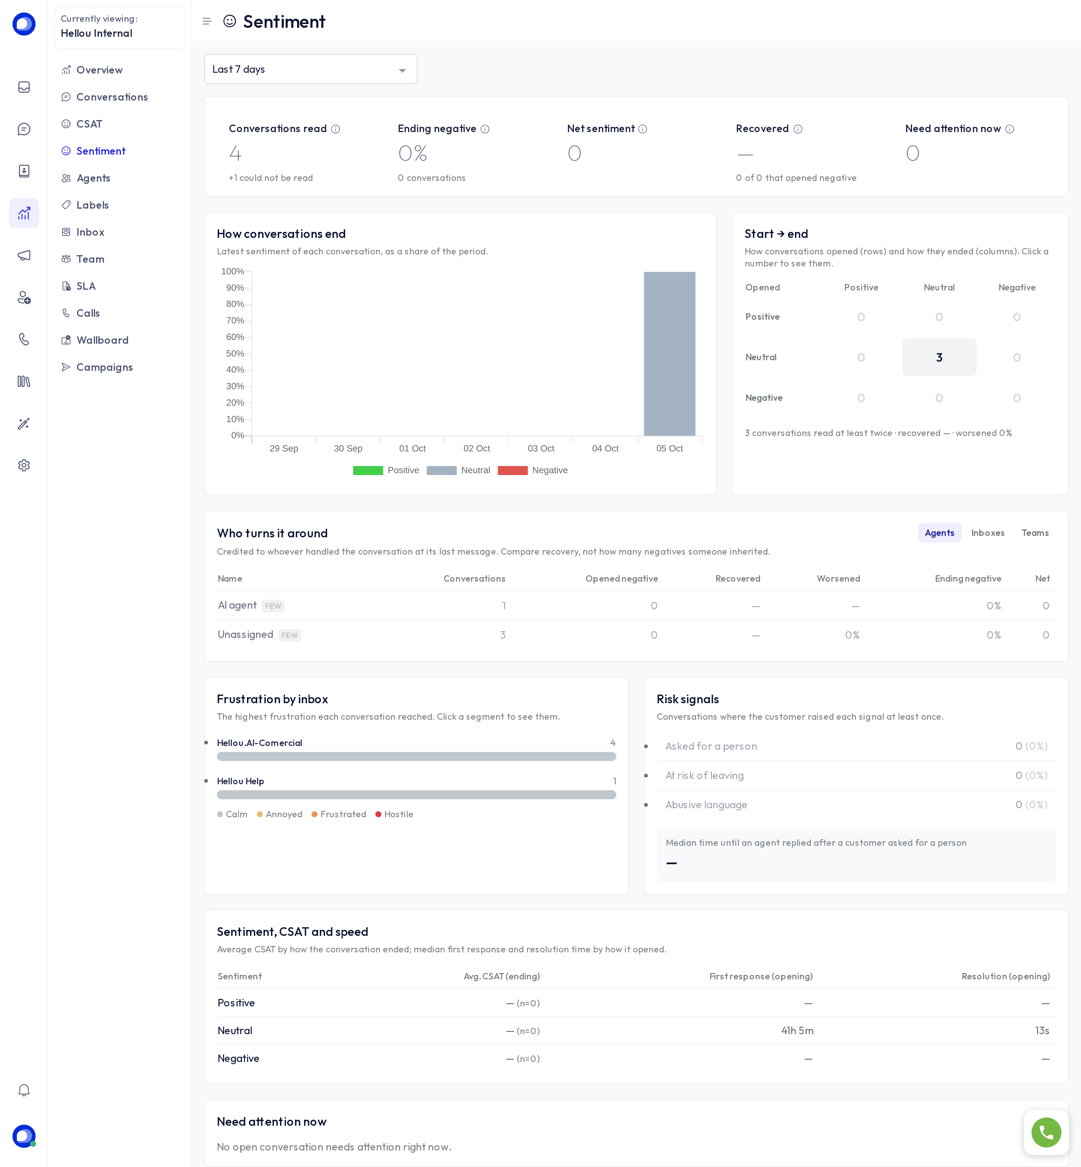
Task: Open the add-user icon in left rail
Action: coord(24,298)
